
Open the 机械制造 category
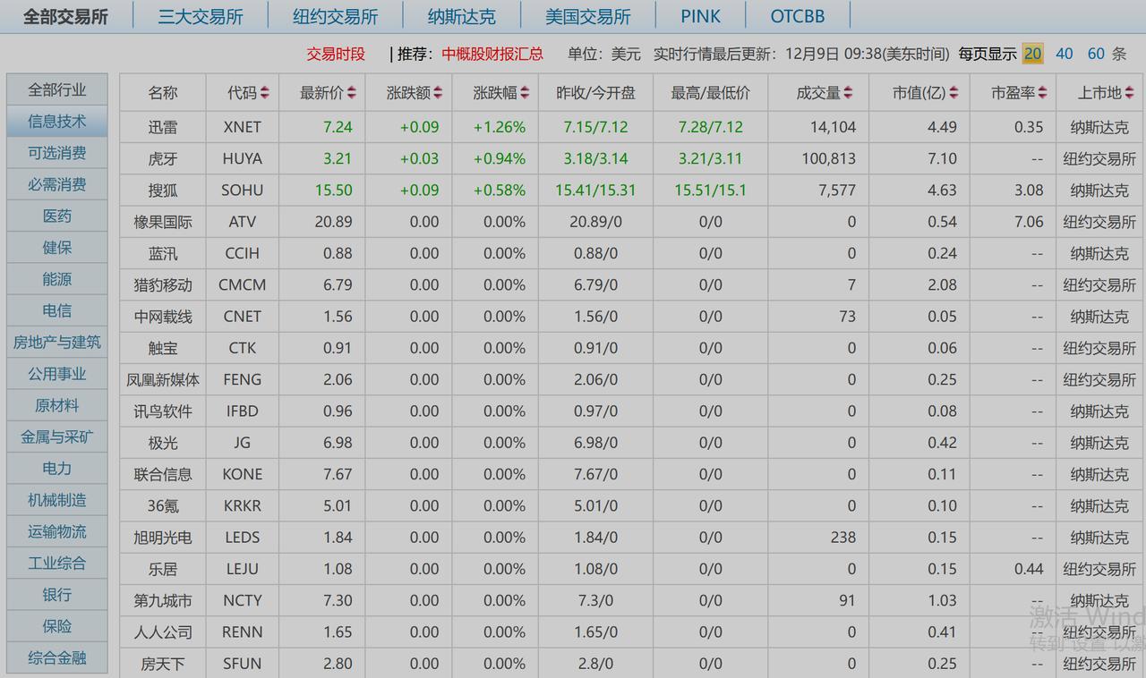(57, 500)
